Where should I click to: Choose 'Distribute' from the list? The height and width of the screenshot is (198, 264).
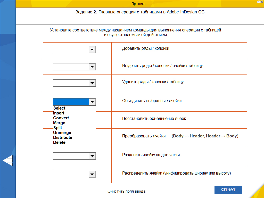63,138
